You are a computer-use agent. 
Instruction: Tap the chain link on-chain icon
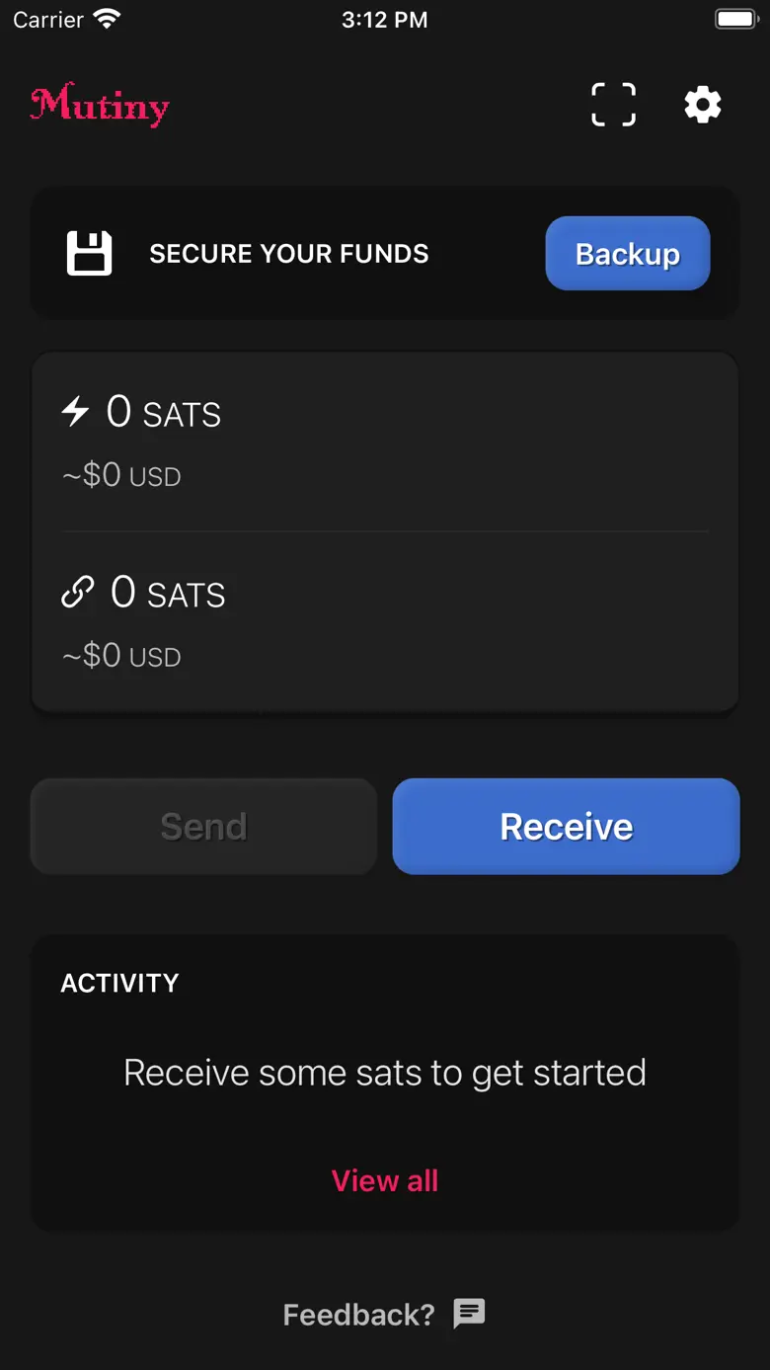click(78, 592)
